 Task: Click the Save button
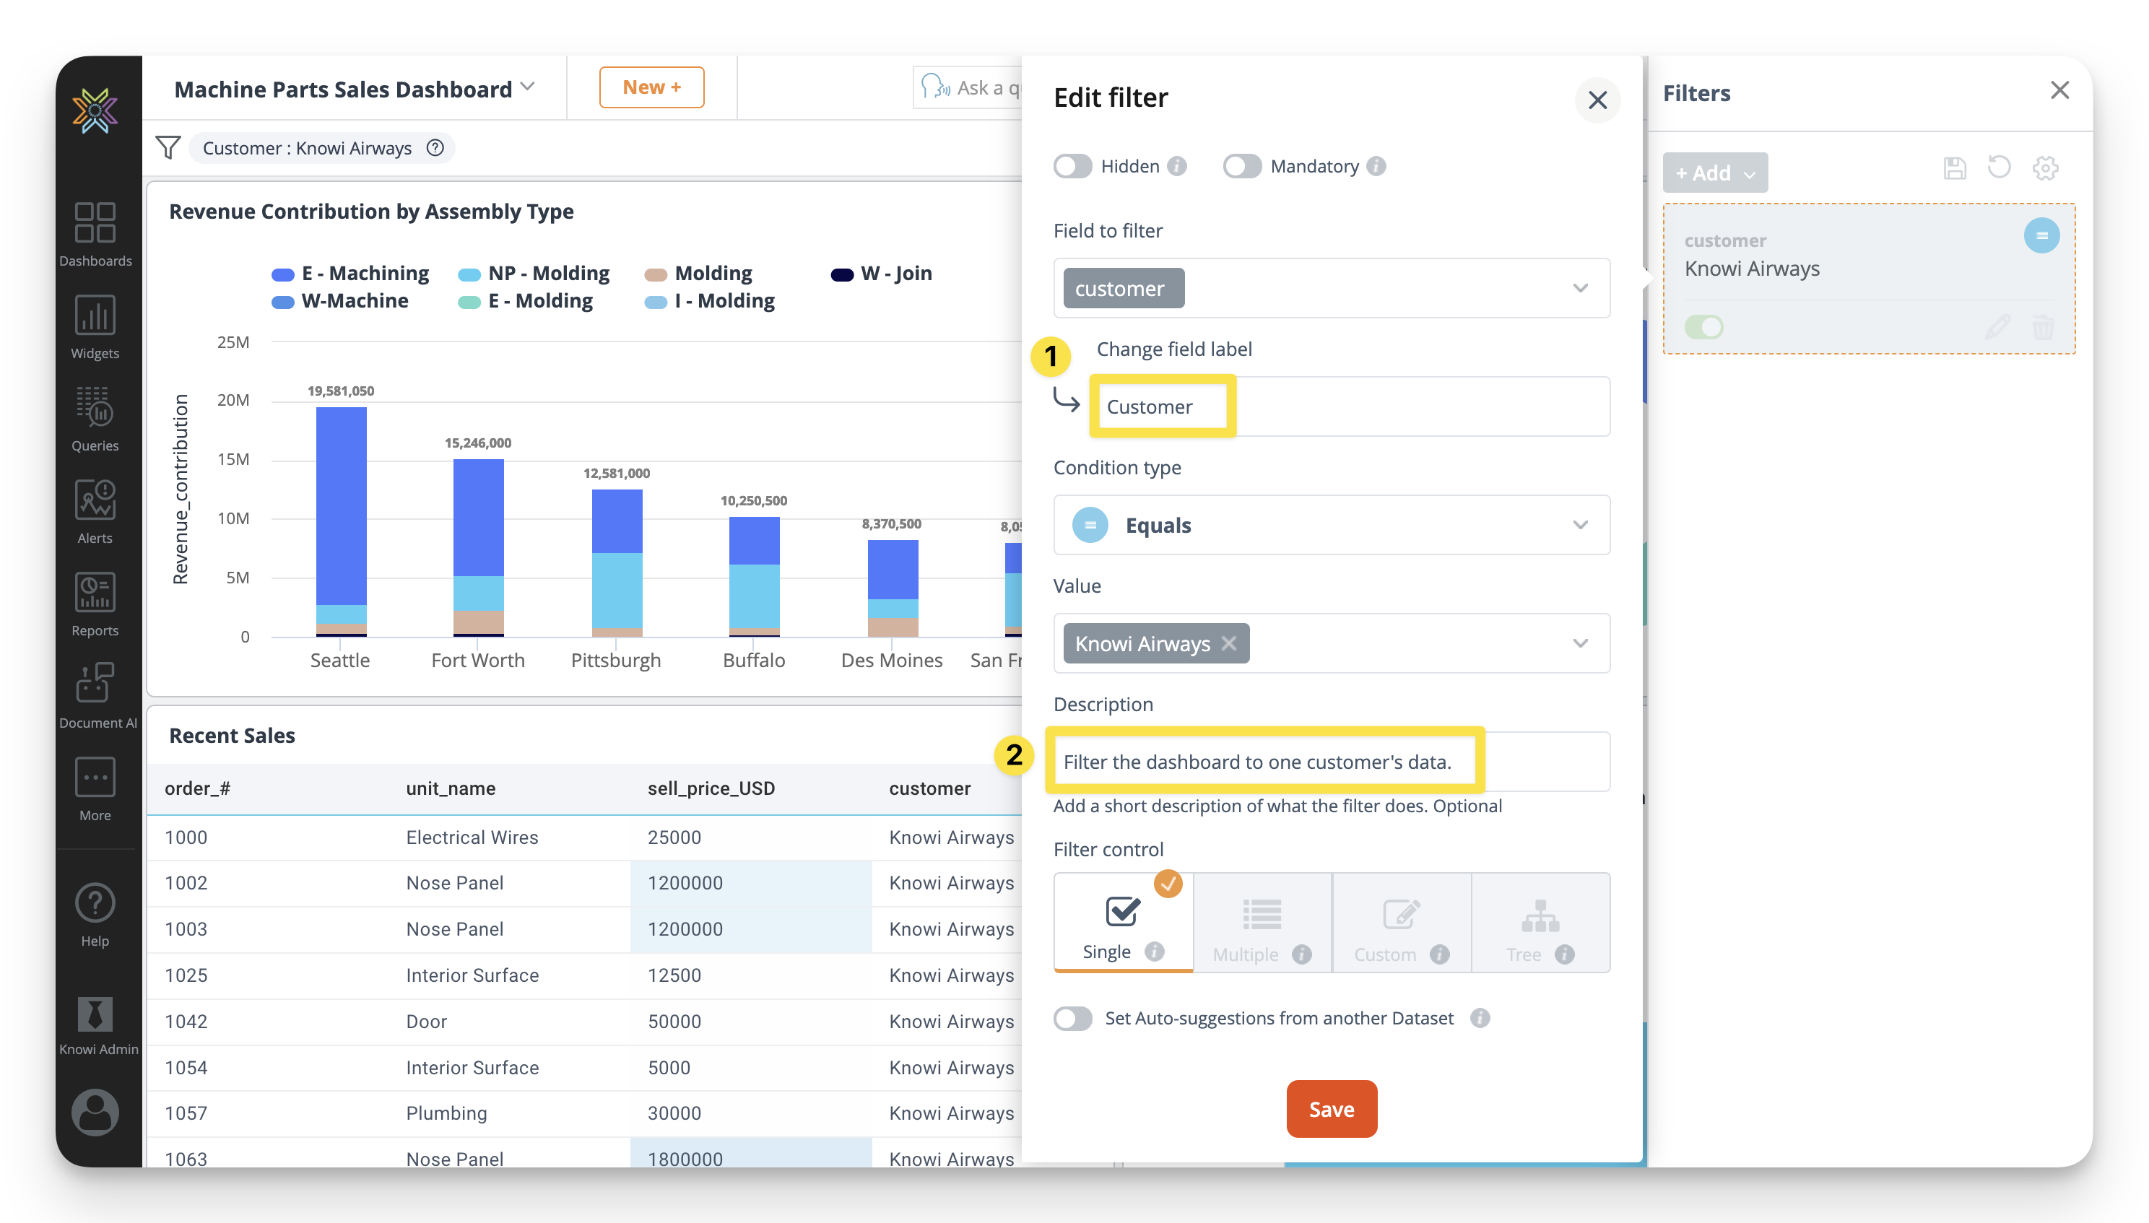click(1332, 1109)
